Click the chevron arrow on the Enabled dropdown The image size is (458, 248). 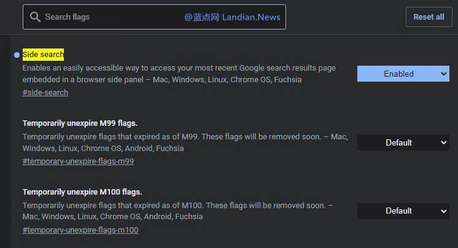pos(444,74)
